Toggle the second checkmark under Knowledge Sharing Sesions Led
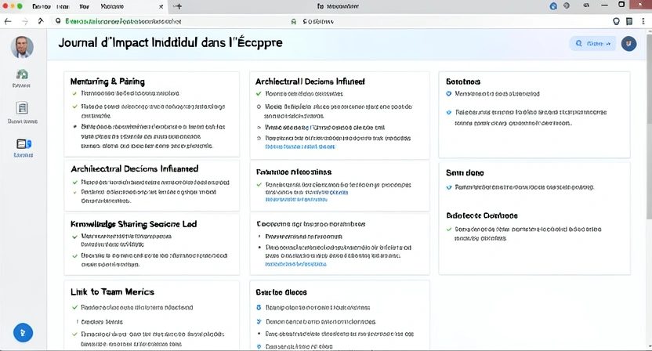This screenshot has height=351, width=652. pyautogui.click(x=75, y=255)
